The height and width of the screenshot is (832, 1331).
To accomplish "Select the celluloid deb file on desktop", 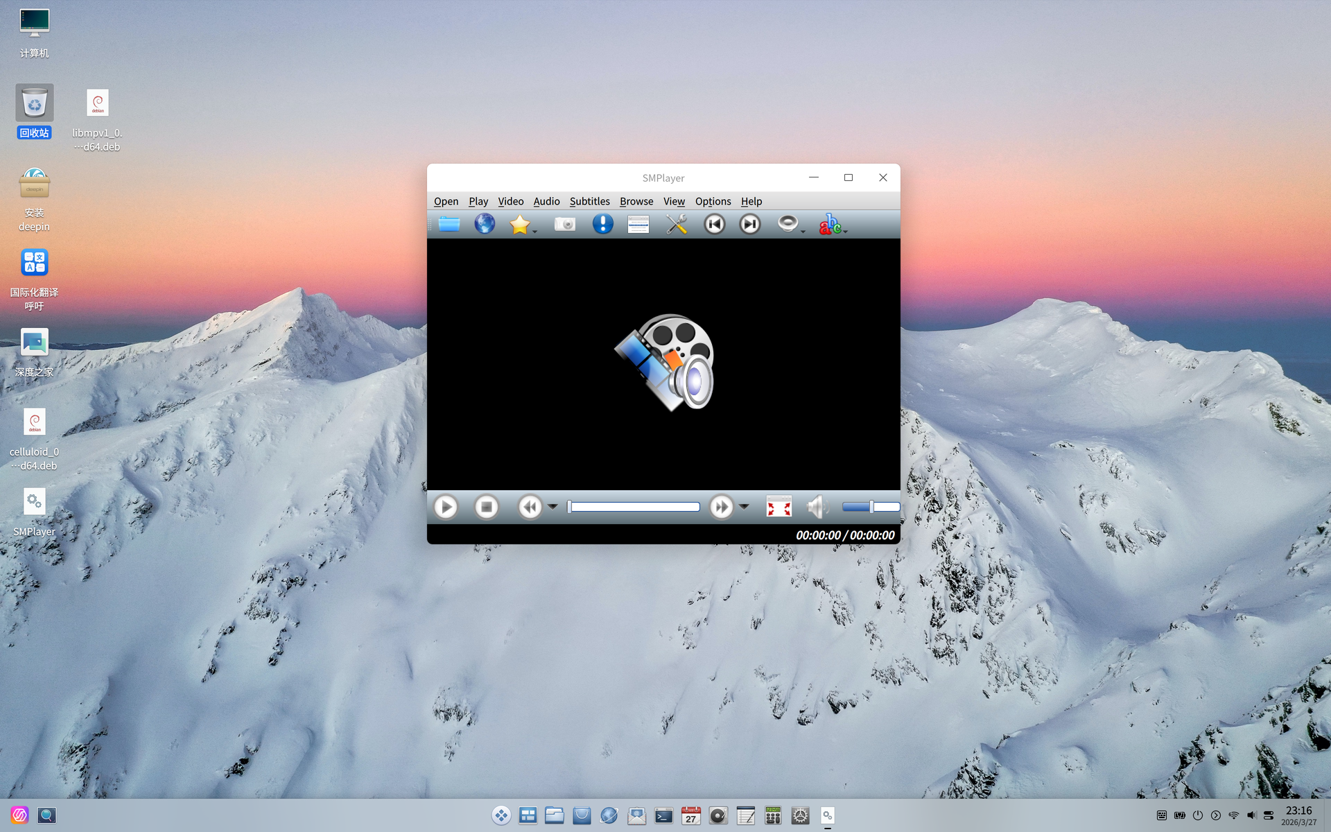I will [34, 439].
